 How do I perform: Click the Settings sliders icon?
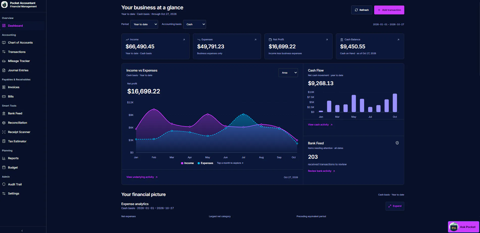tap(4, 193)
